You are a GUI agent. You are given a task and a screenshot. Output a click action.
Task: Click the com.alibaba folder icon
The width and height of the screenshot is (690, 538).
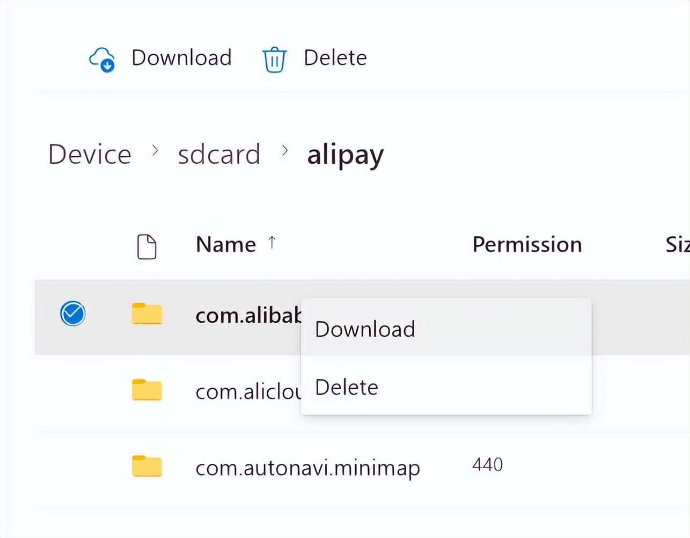point(146,314)
